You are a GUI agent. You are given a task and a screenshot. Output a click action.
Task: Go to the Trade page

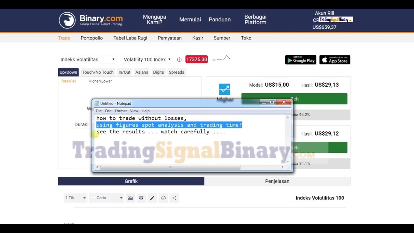pos(64,38)
